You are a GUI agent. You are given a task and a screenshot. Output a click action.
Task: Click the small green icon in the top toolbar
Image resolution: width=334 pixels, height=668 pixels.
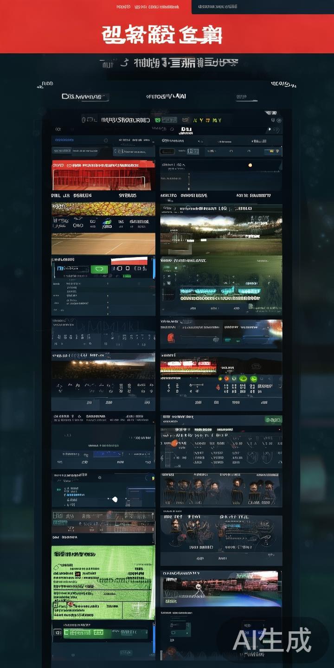[x=158, y=120]
